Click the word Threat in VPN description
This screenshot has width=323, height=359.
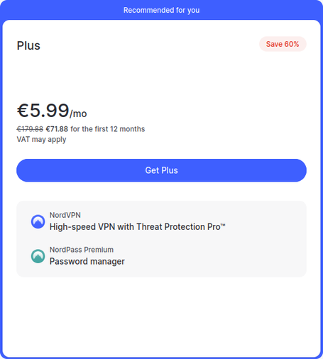(x=149, y=227)
